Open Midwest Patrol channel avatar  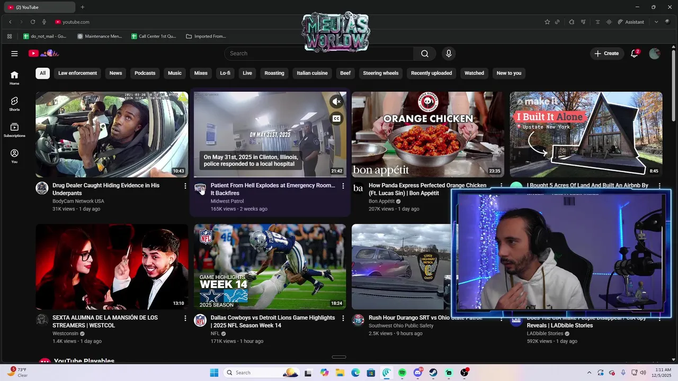pos(200,188)
